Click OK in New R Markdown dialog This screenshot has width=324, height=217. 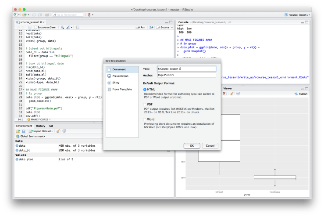click(x=192, y=145)
